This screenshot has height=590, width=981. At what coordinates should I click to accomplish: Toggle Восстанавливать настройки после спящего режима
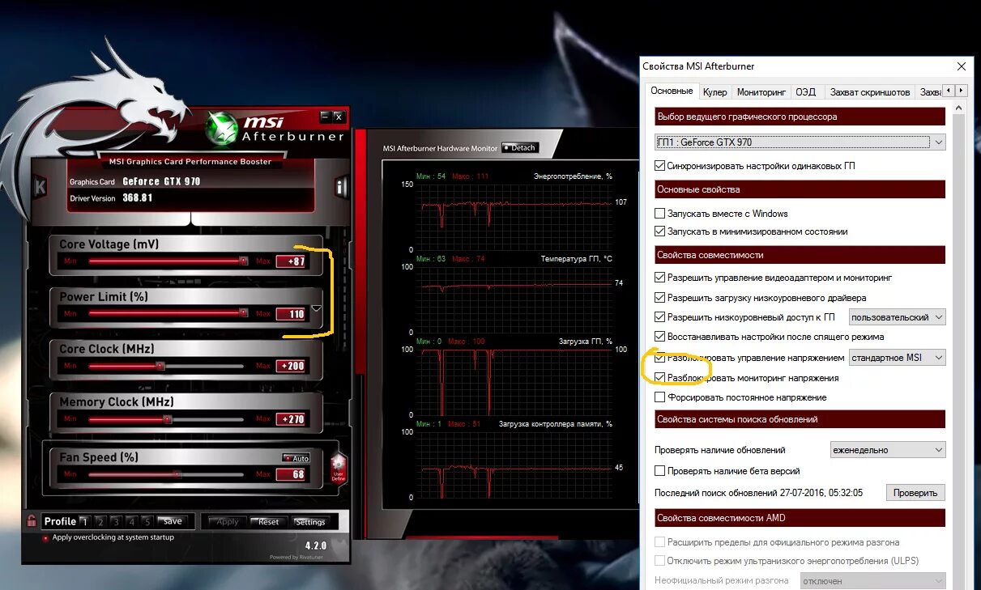659,337
